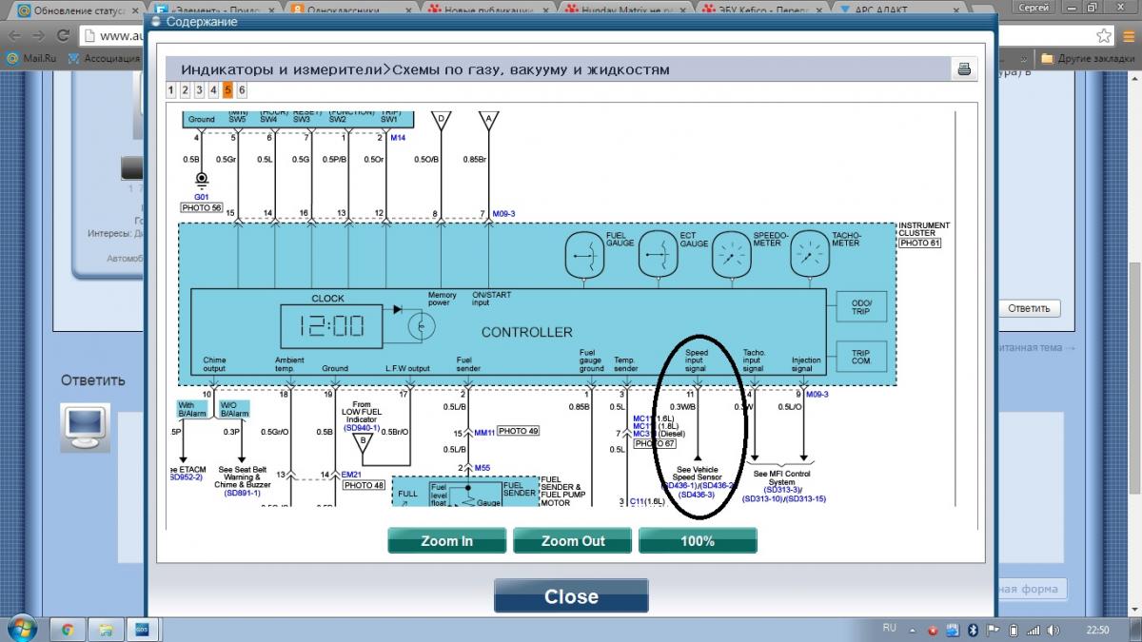Click the monitor avatar image under Ответить
The width and height of the screenshot is (1142, 642).
pos(86,427)
